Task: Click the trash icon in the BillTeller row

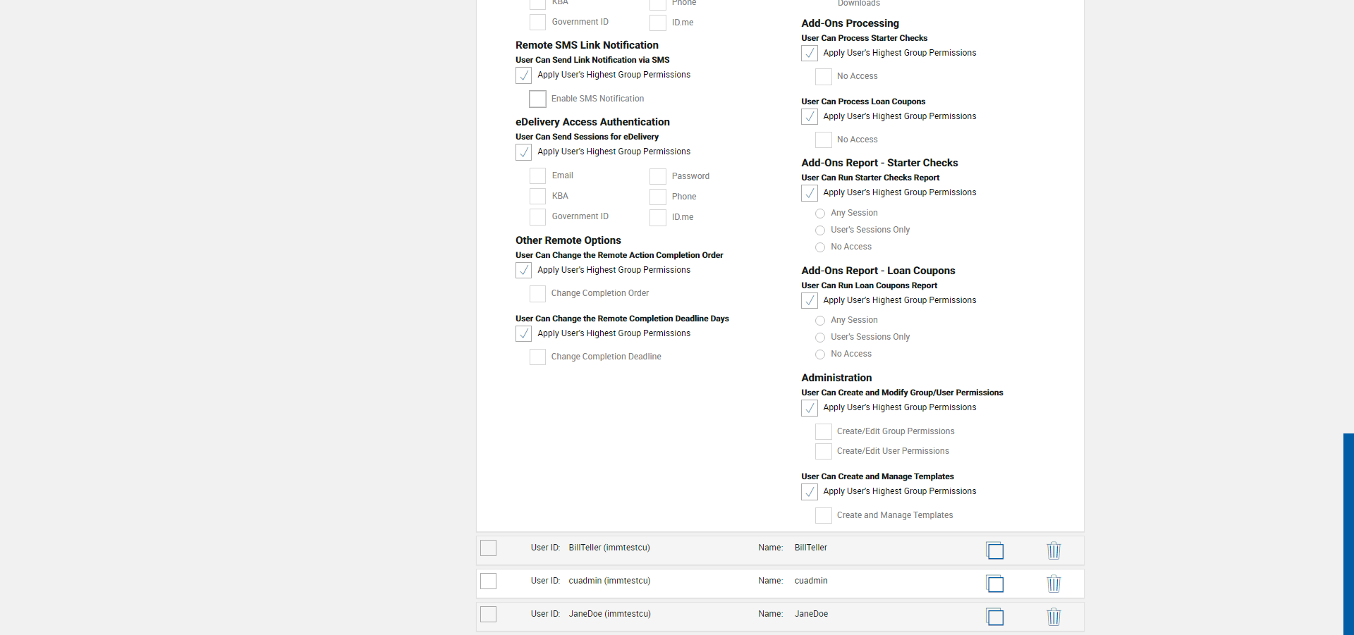Action: click(x=1054, y=550)
